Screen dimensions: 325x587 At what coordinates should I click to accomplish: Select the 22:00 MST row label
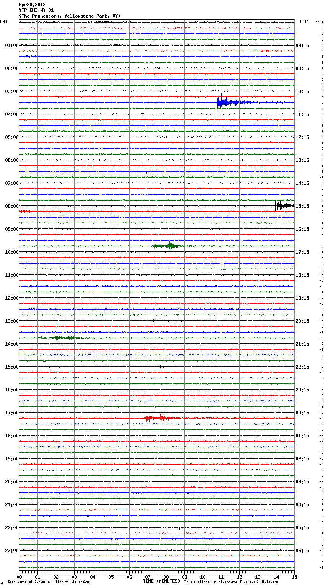pos(12,528)
